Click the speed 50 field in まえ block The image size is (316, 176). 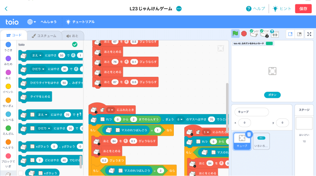point(62,55)
